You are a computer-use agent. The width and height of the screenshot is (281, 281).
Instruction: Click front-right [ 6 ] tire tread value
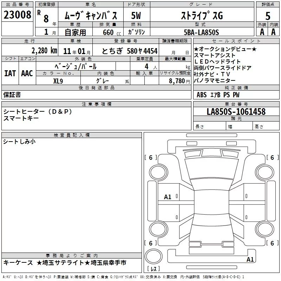(273, 157)
